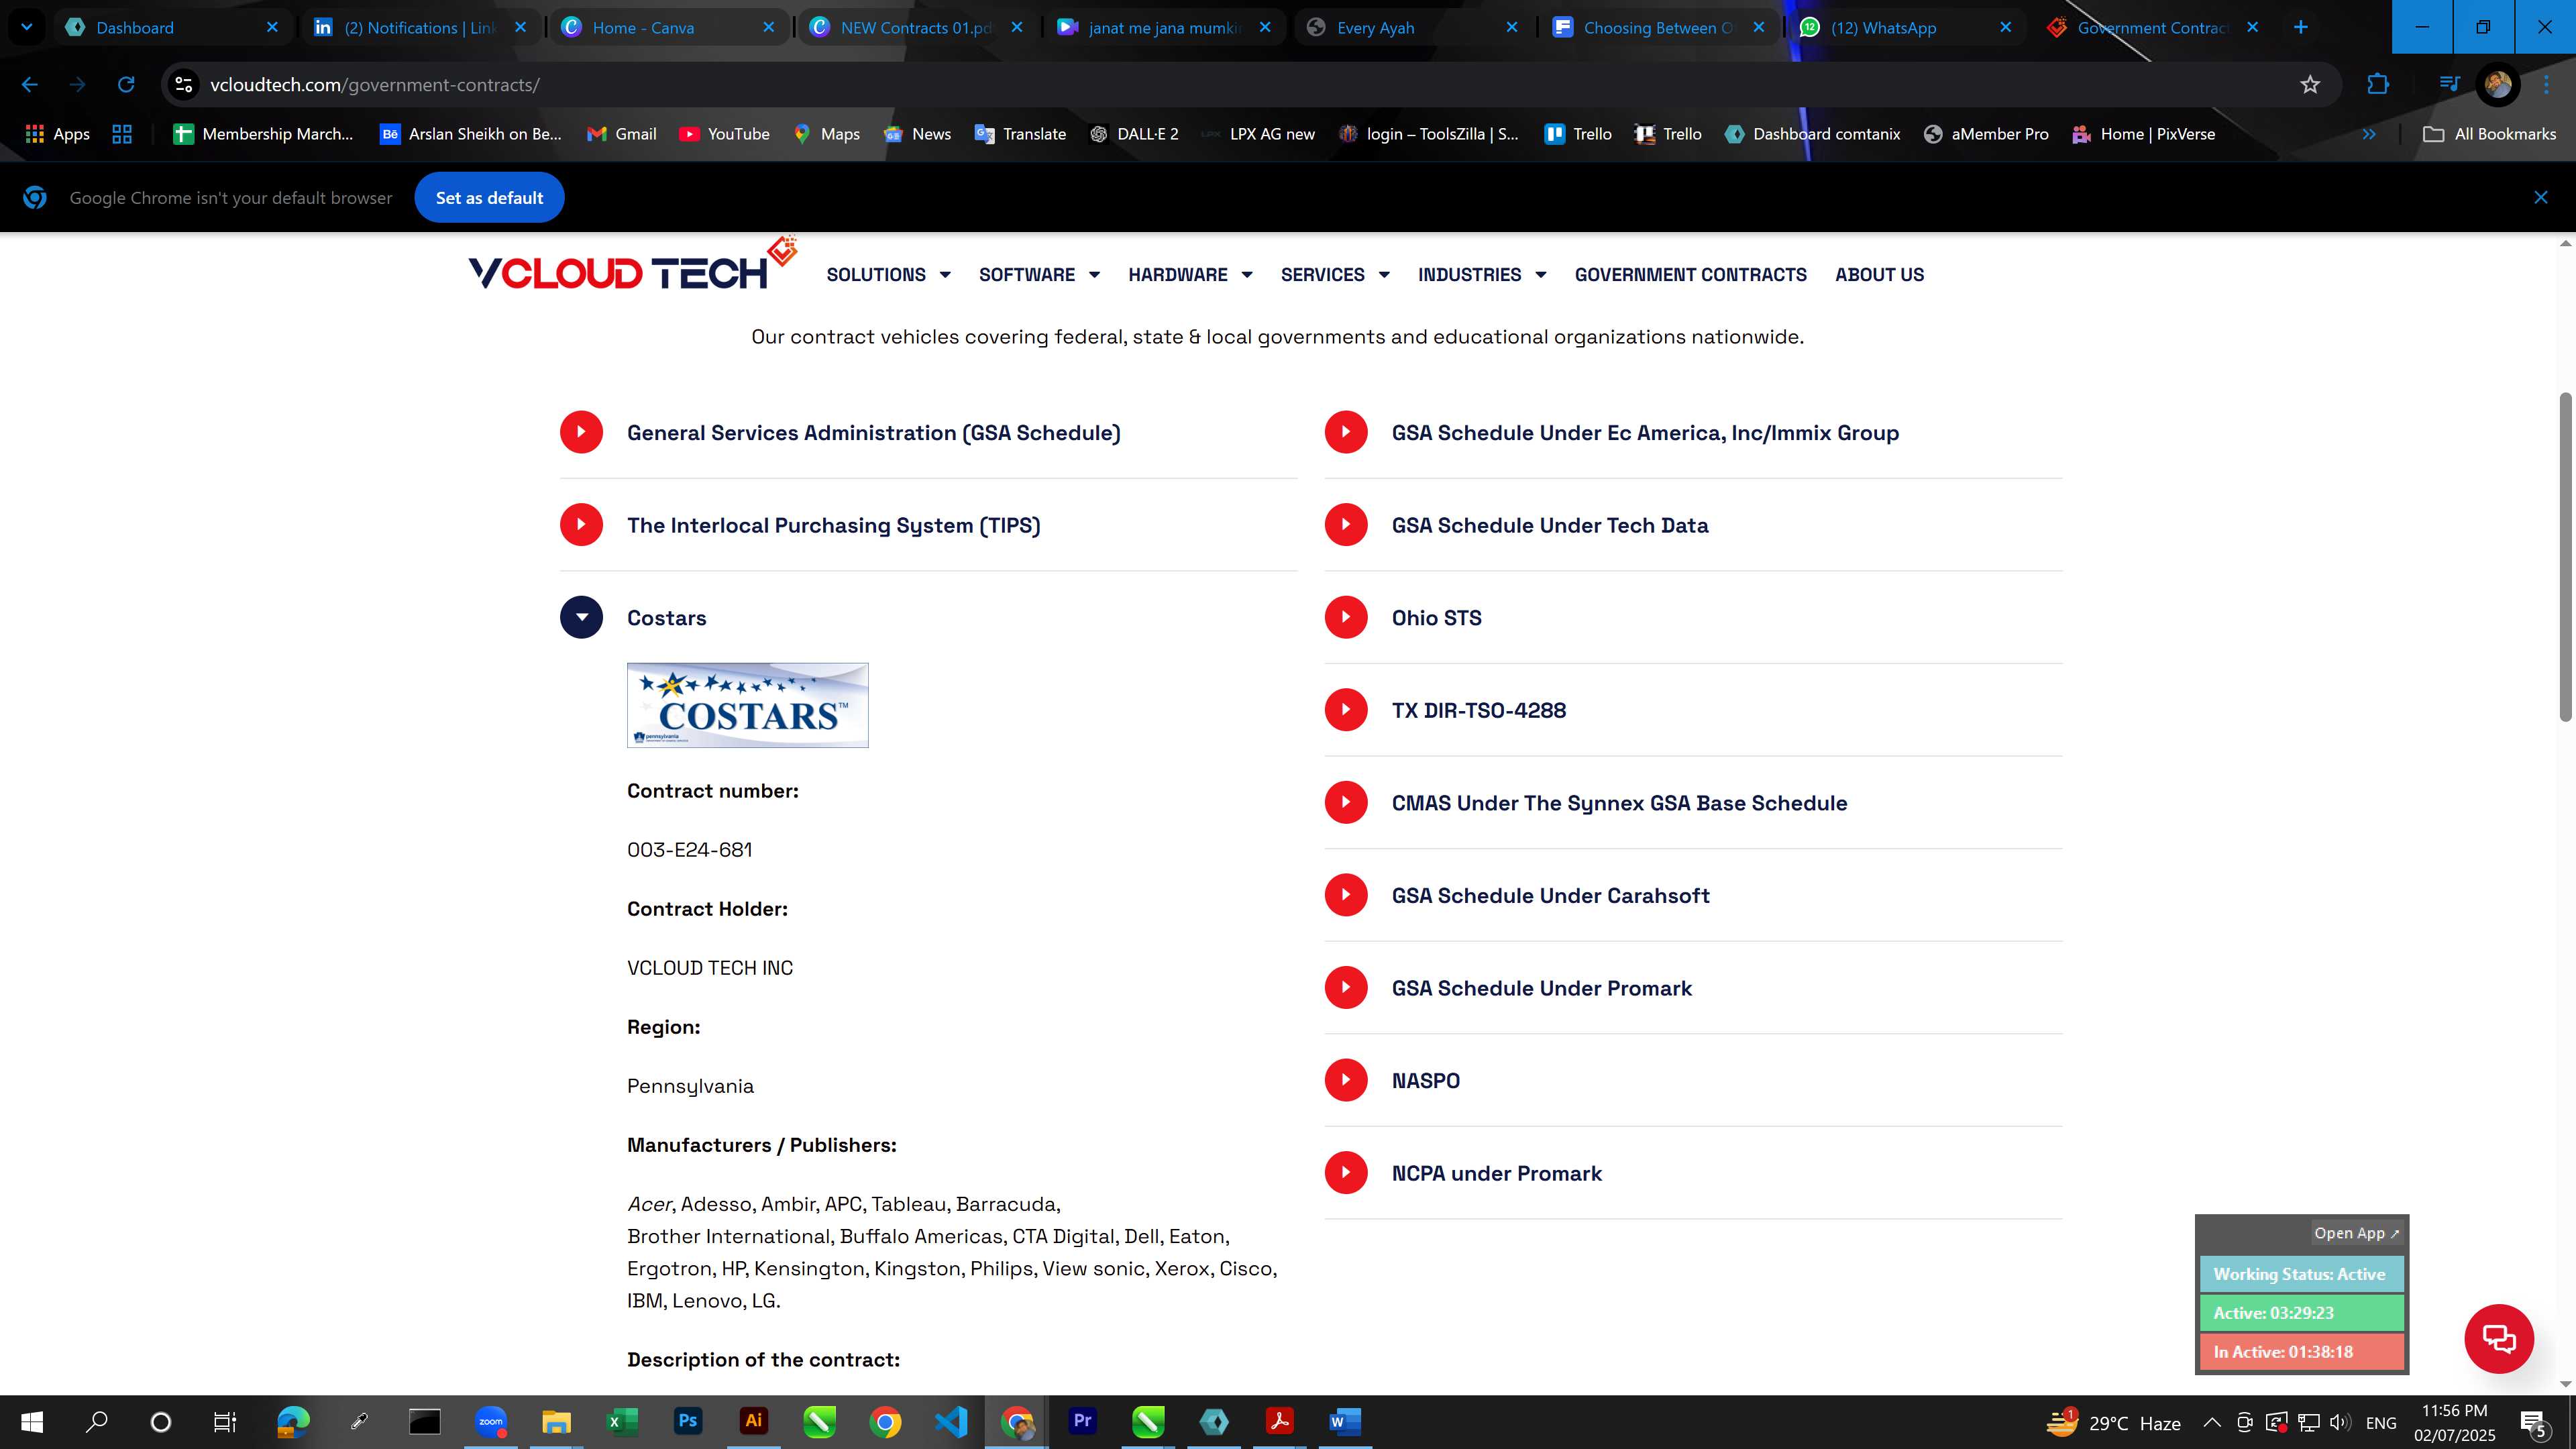Click the browser back arrow
The width and height of the screenshot is (2576, 1449).
pyautogui.click(x=29, y=84)
